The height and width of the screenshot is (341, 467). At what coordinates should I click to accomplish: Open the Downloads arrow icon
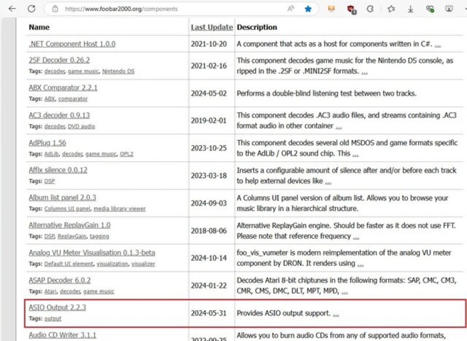pos(410,9)
